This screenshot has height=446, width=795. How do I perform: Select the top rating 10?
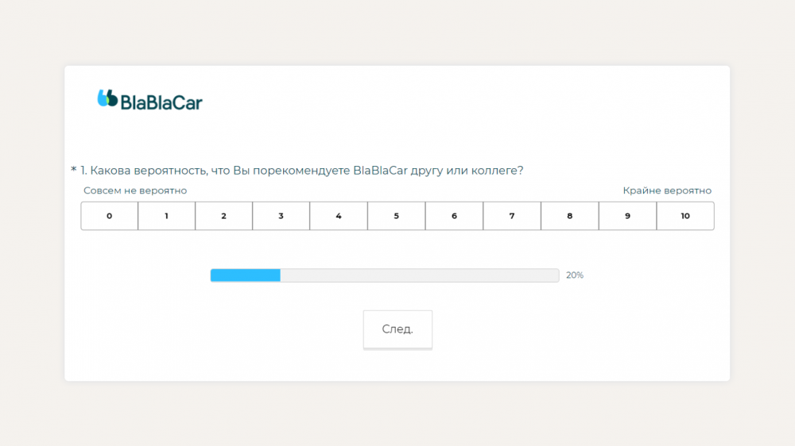coord(685,216)
